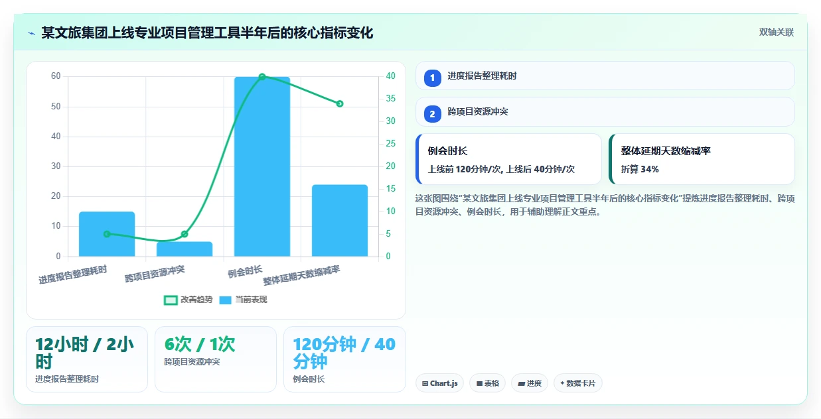The image size is (821, 419).
Task: Click the Chart.js tag icon
Action: 425,384
